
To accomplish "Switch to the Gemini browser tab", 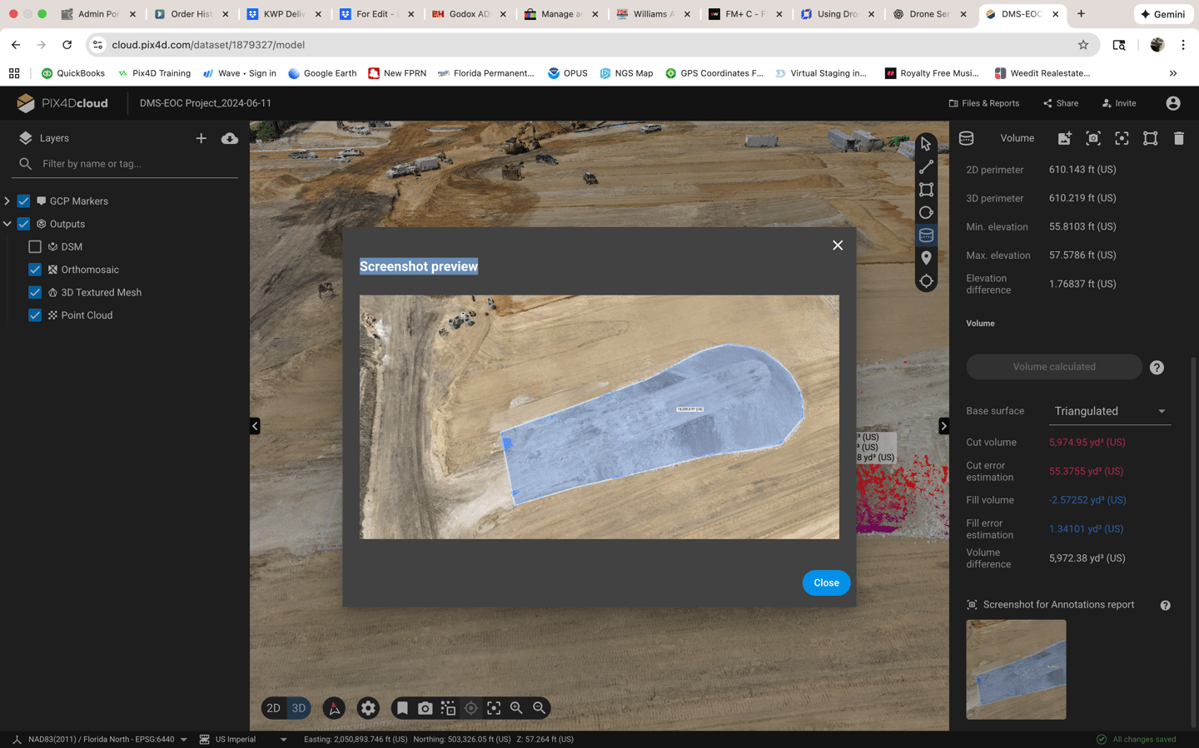I will coord(1162,13).
